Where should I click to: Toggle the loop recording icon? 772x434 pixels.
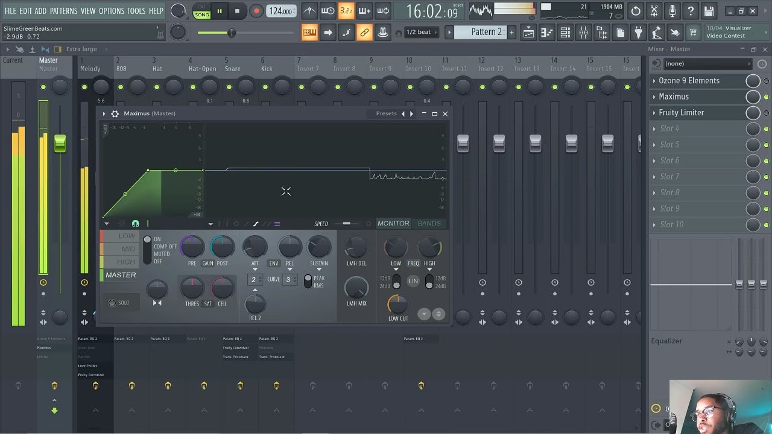383,11
